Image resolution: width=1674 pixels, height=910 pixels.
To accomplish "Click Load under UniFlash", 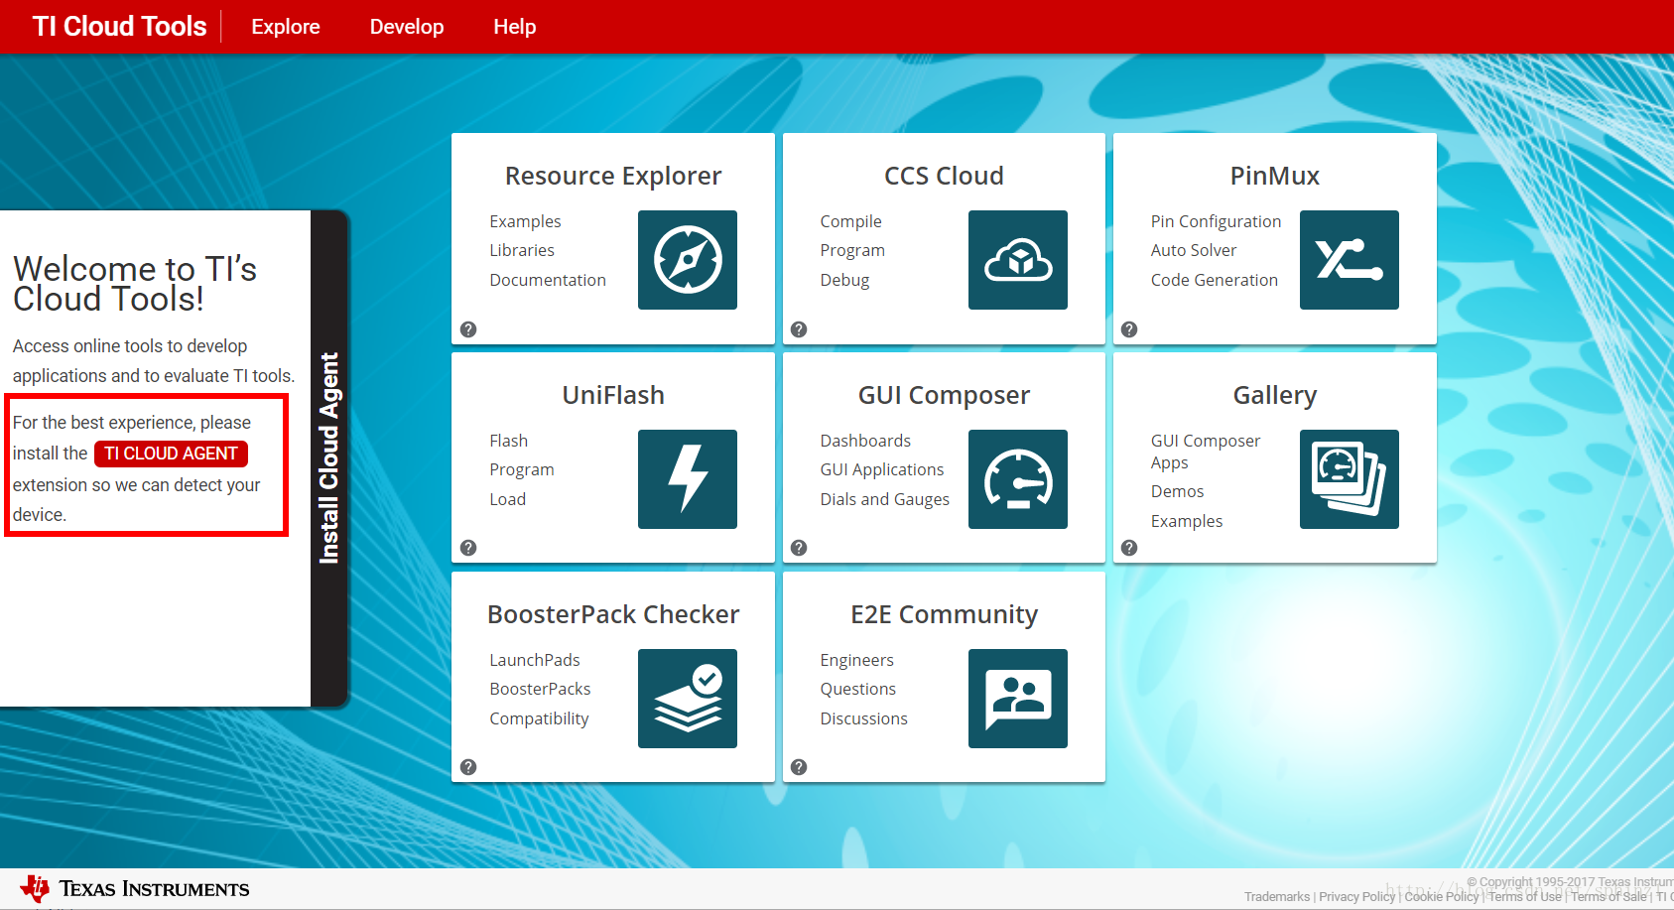I will coord(507,499).
